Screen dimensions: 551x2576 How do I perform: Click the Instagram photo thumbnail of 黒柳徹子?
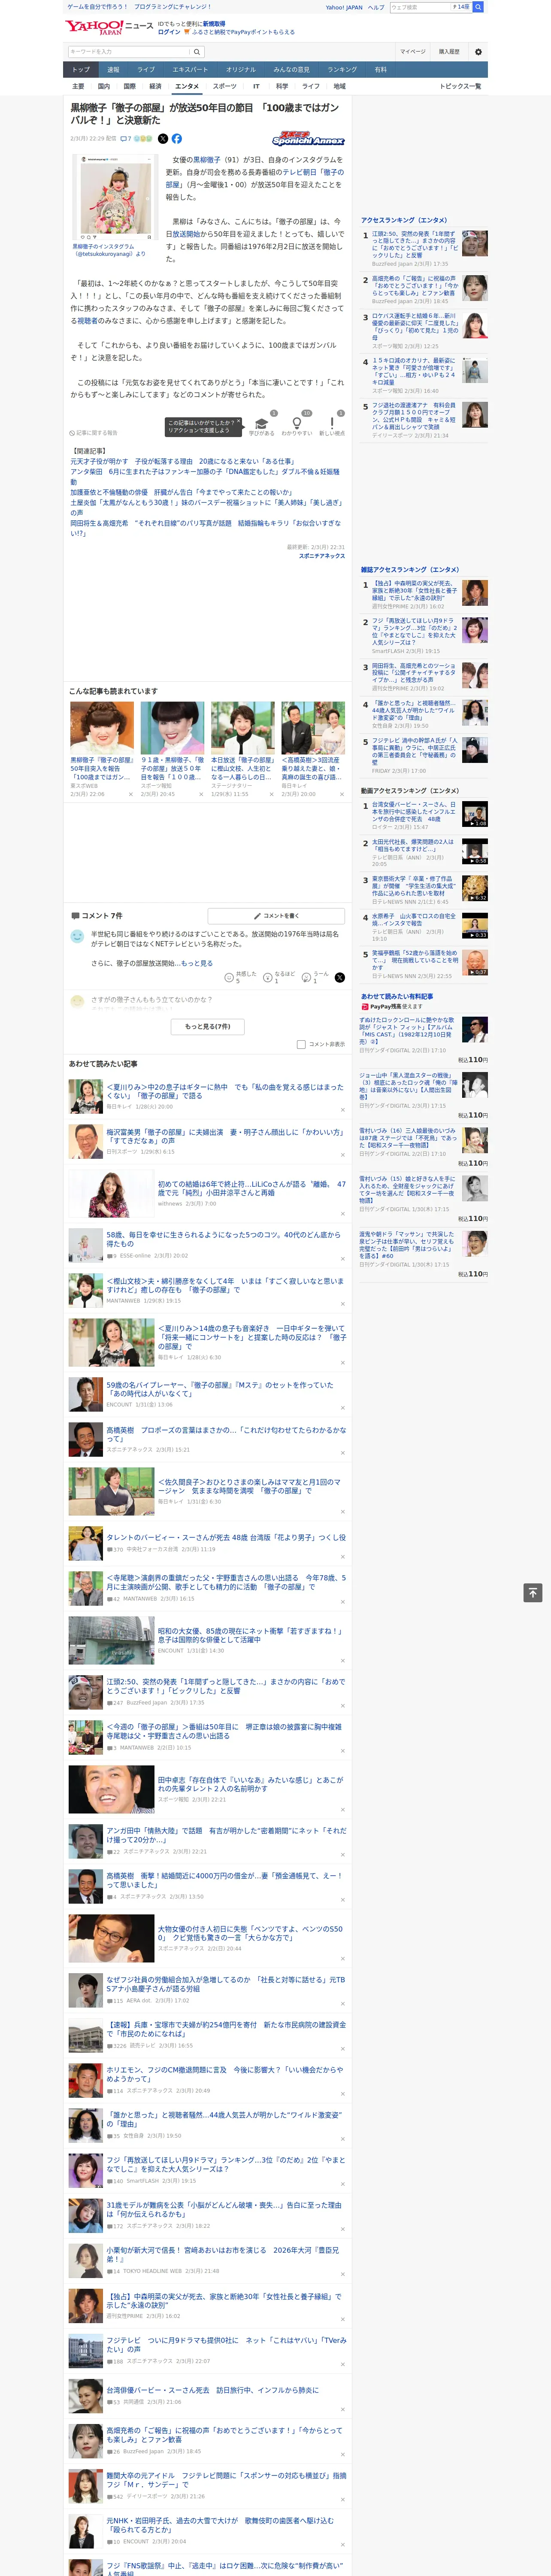pyautogui.click(x=115, y=196)
